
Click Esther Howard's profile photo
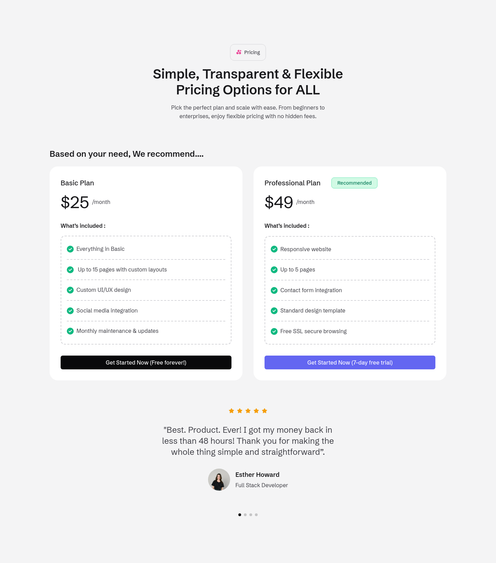219,479
